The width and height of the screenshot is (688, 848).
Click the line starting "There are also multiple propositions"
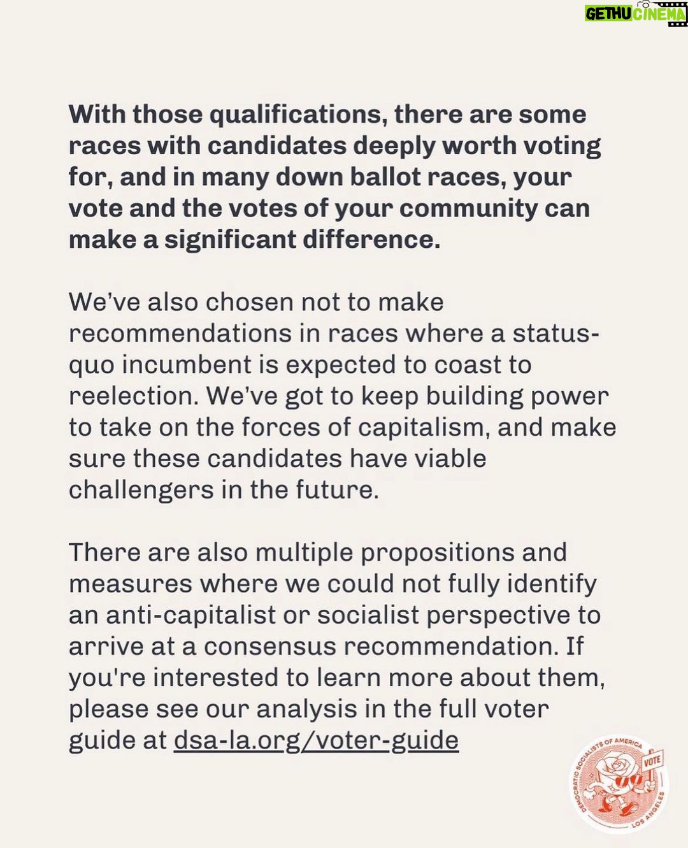pyautogui.click(x=317, y=552)
